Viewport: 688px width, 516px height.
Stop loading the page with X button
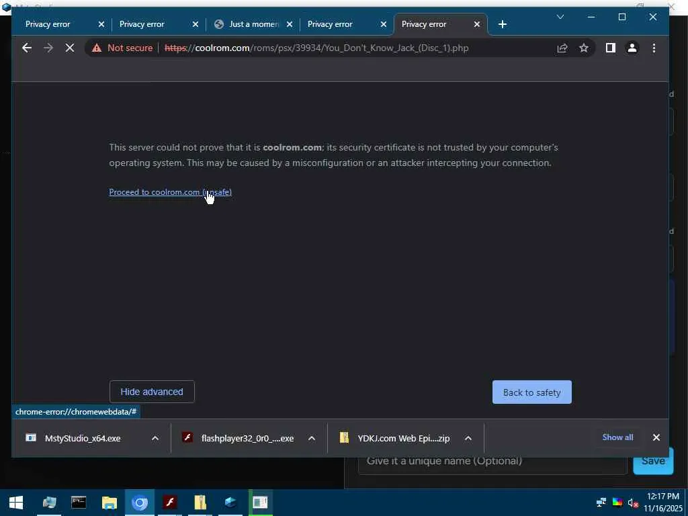coord(70,48)
